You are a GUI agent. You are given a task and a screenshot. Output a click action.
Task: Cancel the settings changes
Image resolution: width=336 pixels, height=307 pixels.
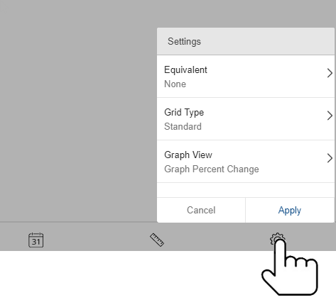click(201, 210)
